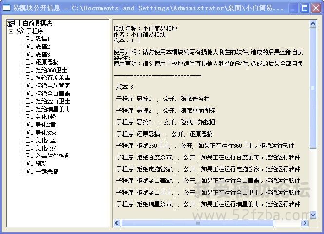
Task: Select 拒绝瑞星杀毒 in the tree
Action: (53, 109)
